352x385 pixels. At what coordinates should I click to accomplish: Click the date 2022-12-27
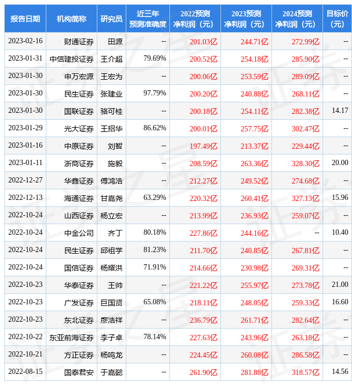25,180
